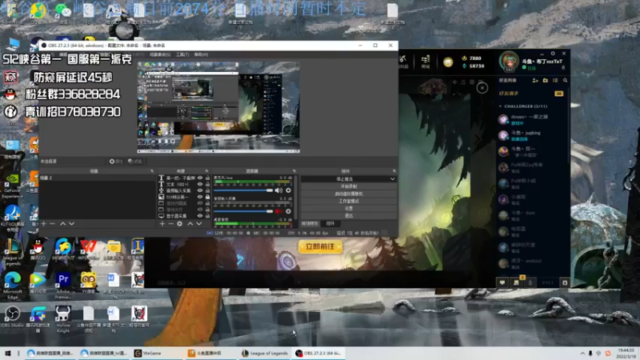Pop out the sources dock panel icon
The width and height of the screenshot is (640, 360).
tap(206, 171)
